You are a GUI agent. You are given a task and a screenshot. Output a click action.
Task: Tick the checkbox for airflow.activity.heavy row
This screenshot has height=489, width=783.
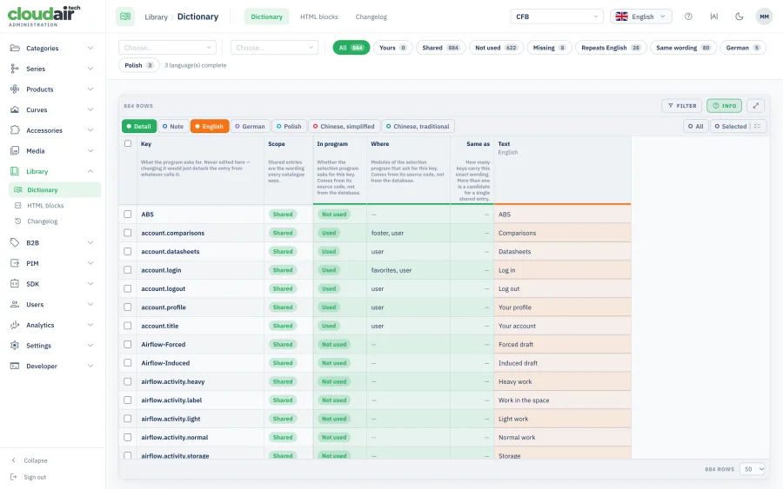(128, 381)
